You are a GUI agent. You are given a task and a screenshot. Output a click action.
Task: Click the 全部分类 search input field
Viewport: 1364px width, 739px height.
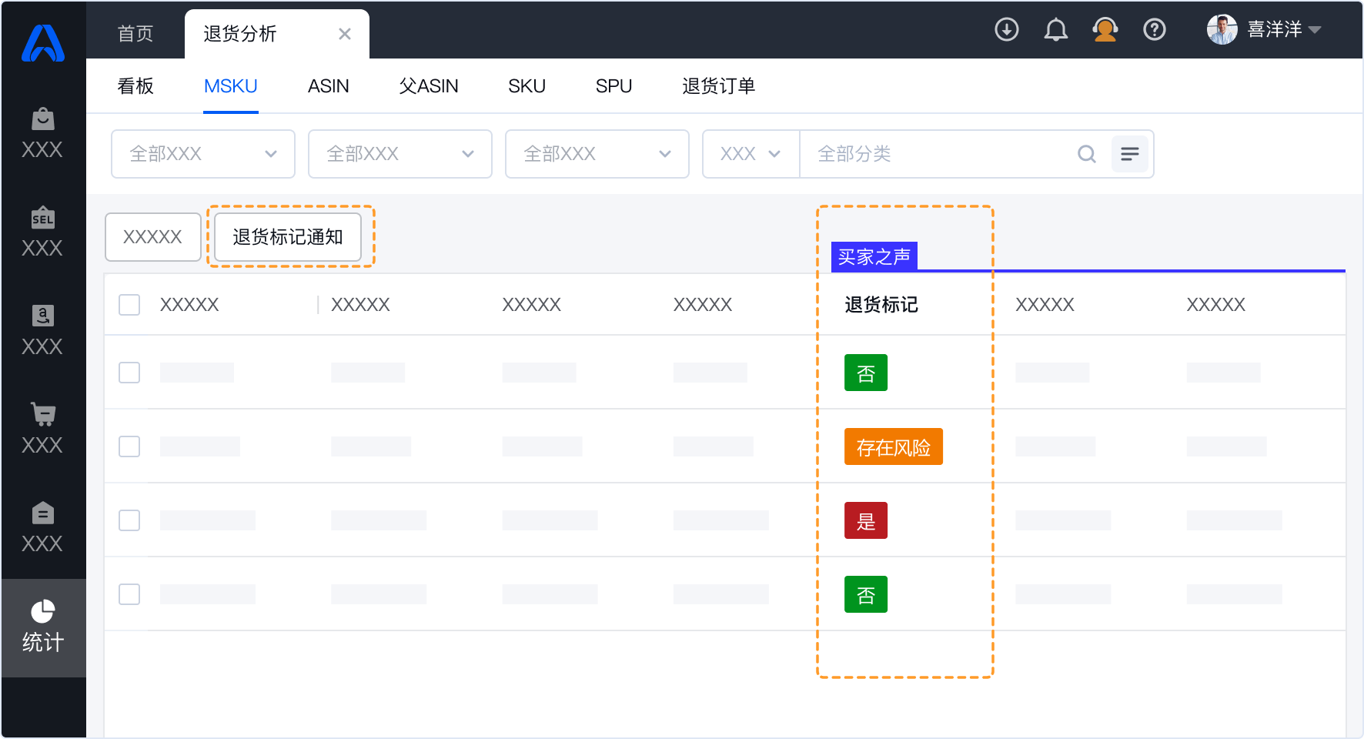coord(939,154)
